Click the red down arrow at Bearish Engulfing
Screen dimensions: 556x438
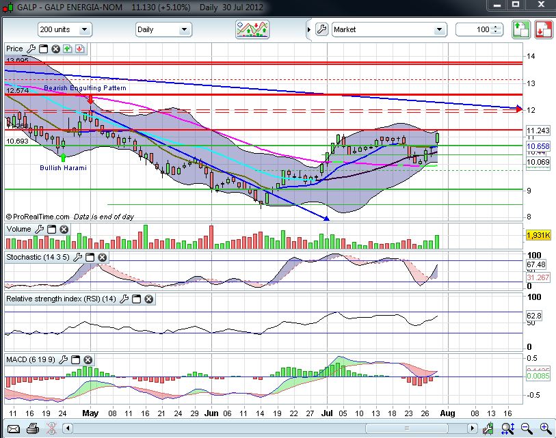pos(91,99)
